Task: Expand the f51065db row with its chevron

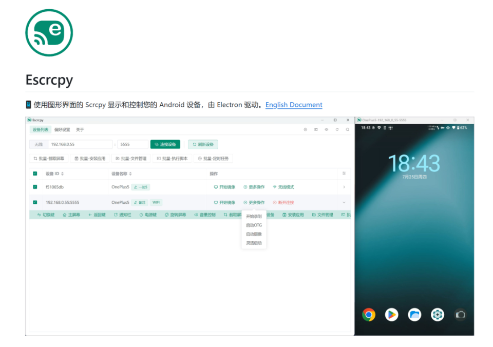Action: [344, 187]
